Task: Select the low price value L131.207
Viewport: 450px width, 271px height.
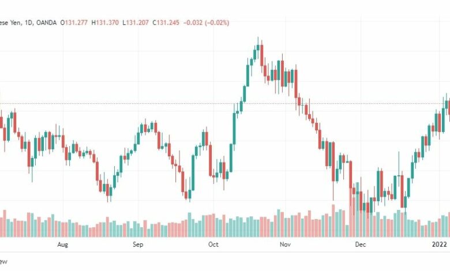Action: [x=136, y=22]
